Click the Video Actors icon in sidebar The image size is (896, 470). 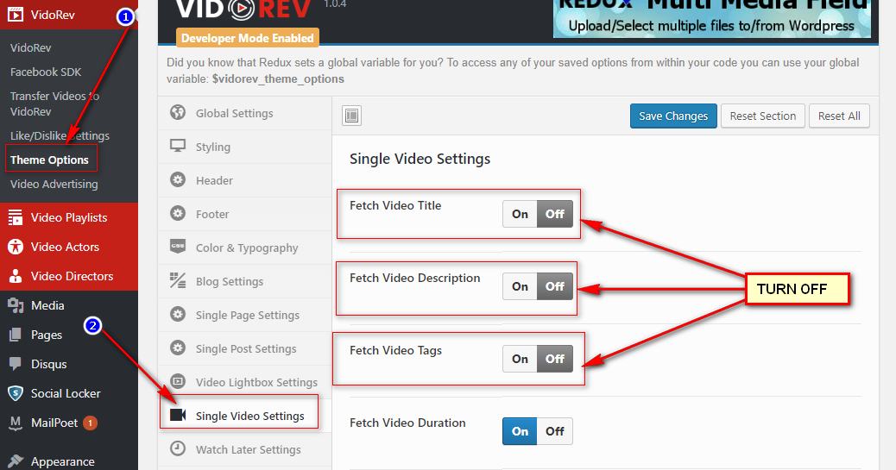click(x=16, y=247)
